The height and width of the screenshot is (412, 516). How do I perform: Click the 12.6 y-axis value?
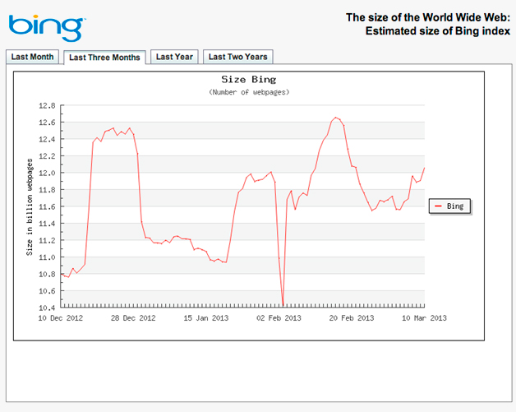47,123
